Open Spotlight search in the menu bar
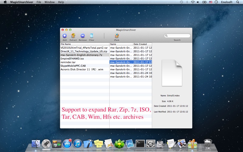Viewport: 243px width, 152px height. point(238,2)
